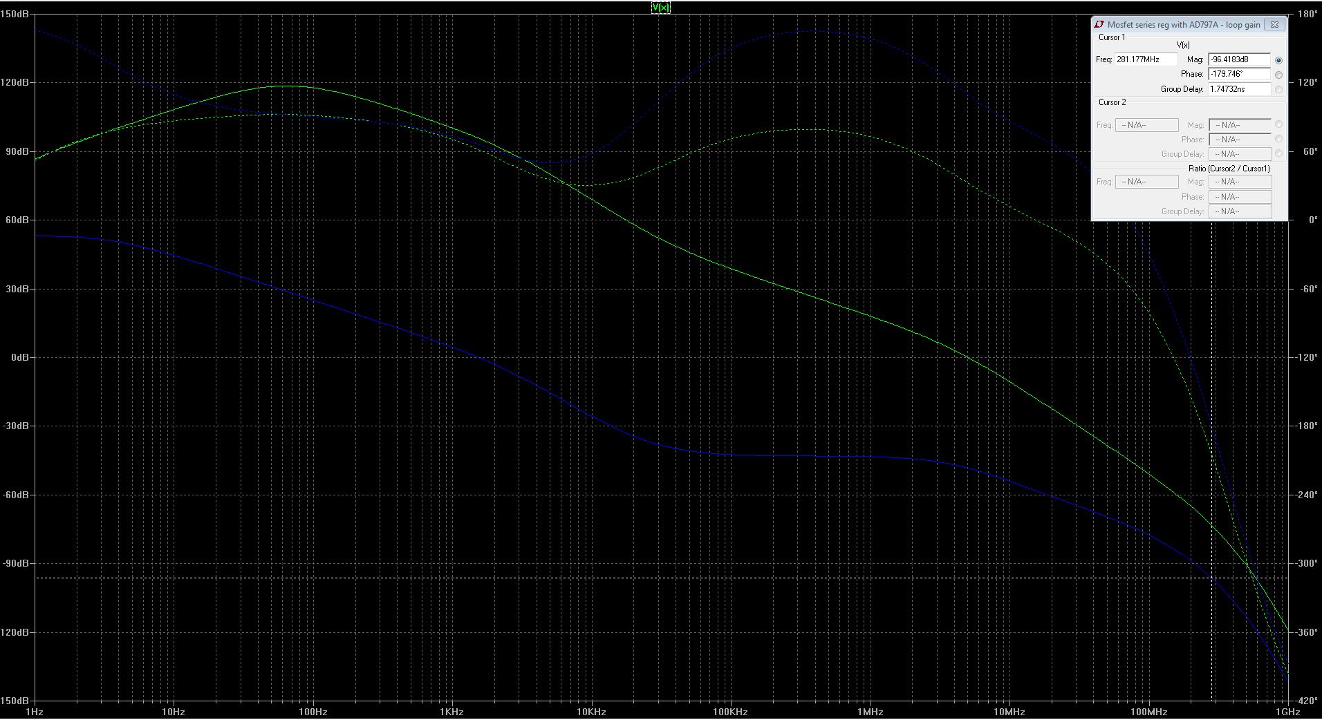Image resolution: width=1322 pixels, height=720 pixels.
Task: Select the Cursor 2 Mag radio button
Action: (x=1278, y=124)
